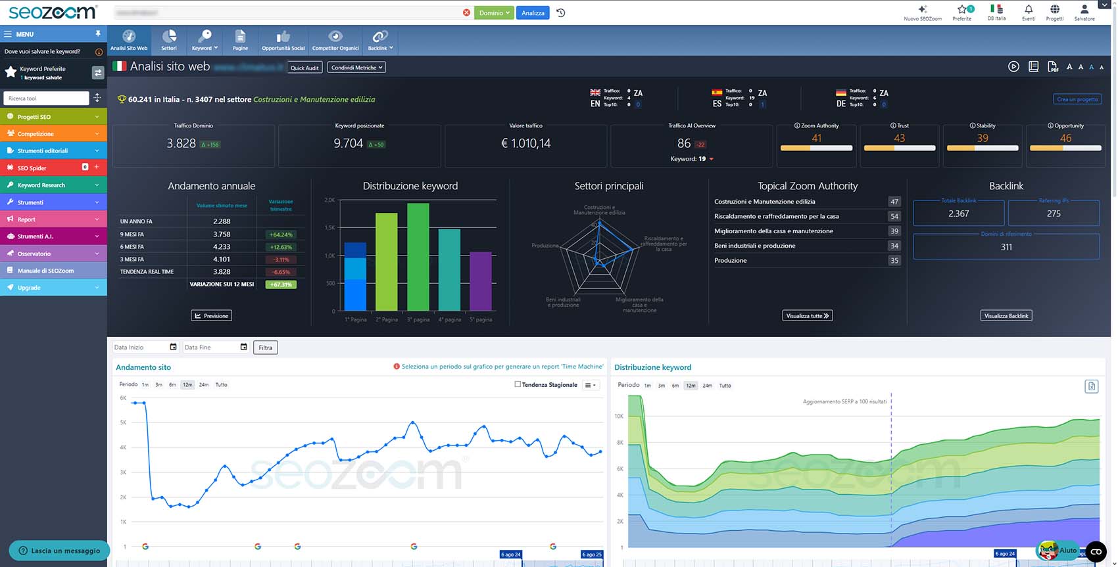Image resolution: width=1118 pixels, height=567 pixels.
Task: Click the swap arrows icon near Keyword Preferite
Action: pos(98,73)
